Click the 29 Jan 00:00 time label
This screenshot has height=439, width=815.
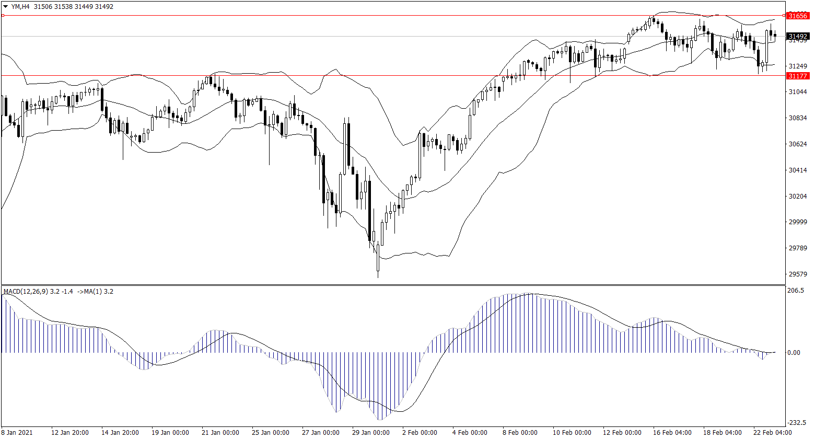(370, 432)
